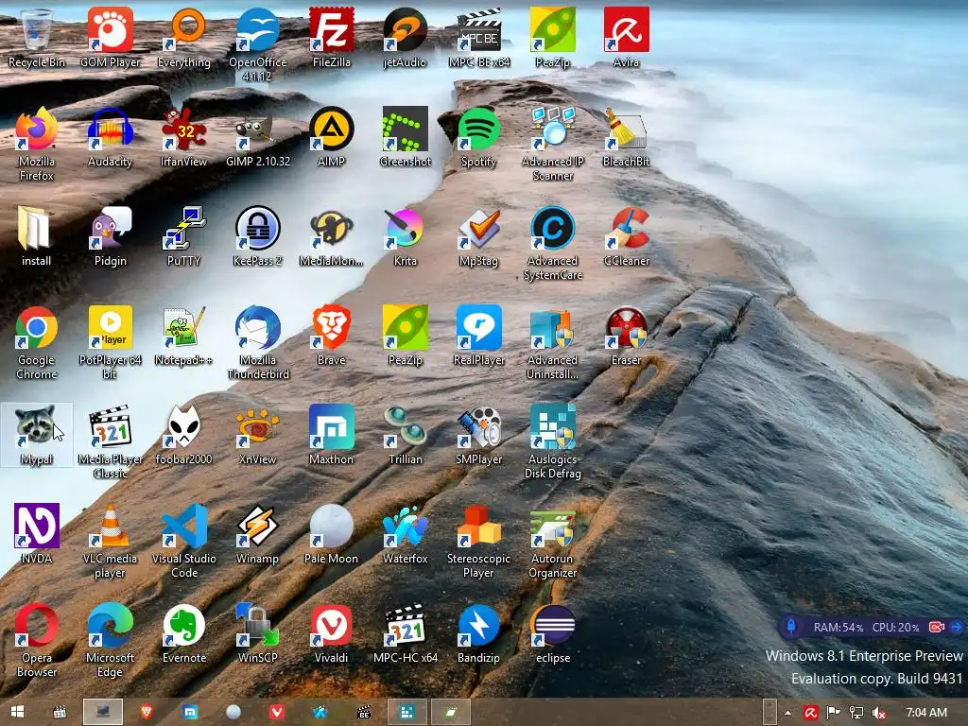
Task: Launch Krita
Action: [x=405, y=236]
